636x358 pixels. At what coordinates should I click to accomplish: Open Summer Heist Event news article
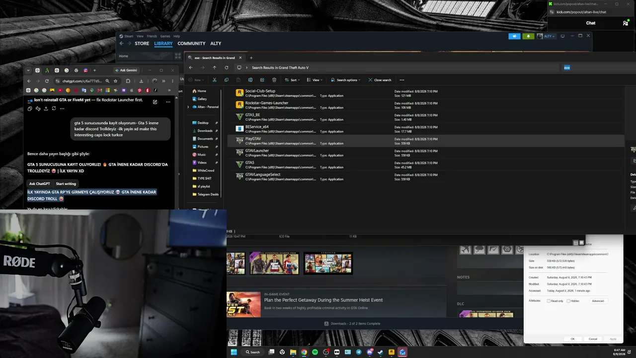[323, 300]
